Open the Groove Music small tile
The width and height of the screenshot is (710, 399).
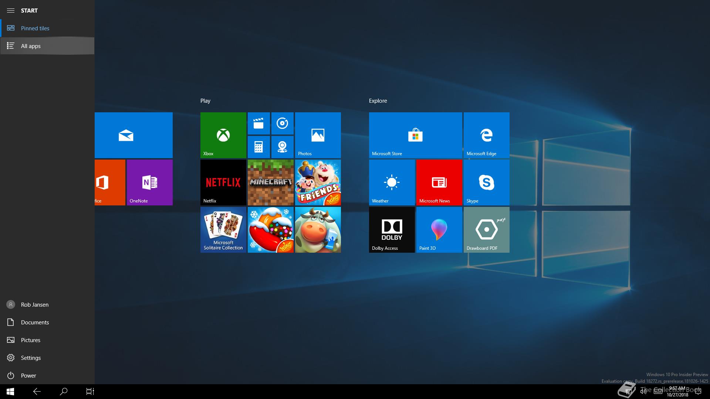coord(283,123)
